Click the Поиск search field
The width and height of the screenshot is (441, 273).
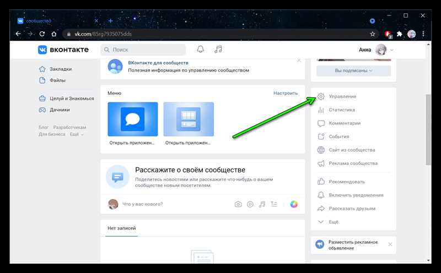[143, 50]
